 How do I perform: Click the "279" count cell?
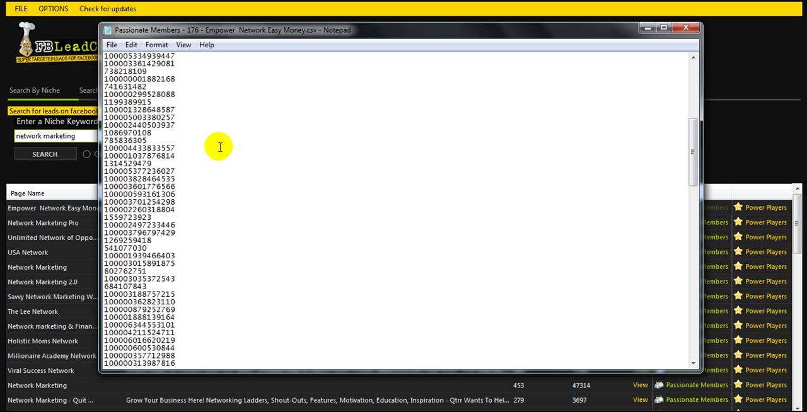tap(518, 400)
